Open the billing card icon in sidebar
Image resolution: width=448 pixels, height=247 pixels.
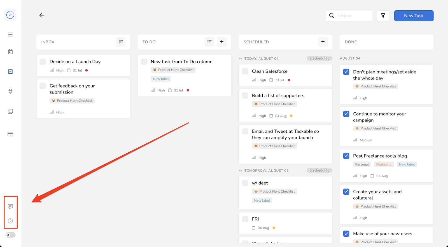coord(10,134)
